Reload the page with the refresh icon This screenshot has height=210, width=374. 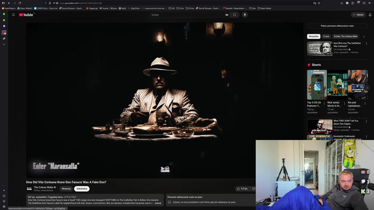click(20, 3)
